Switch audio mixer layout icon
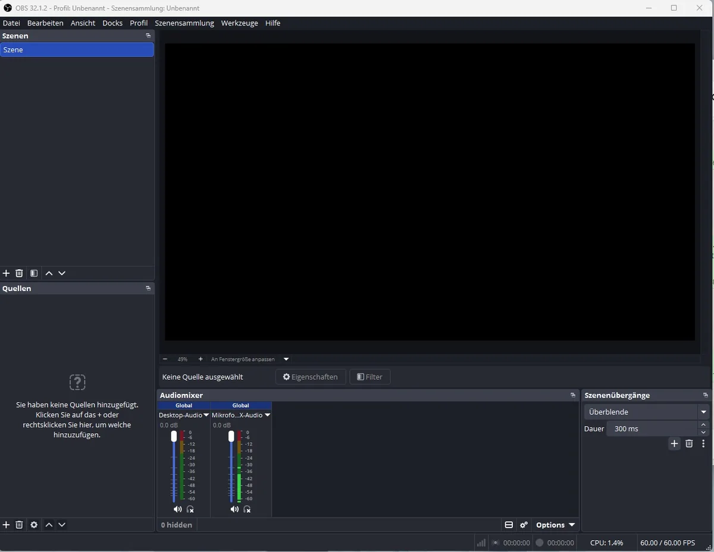This screenshot has width=714, height=552. 509,525
